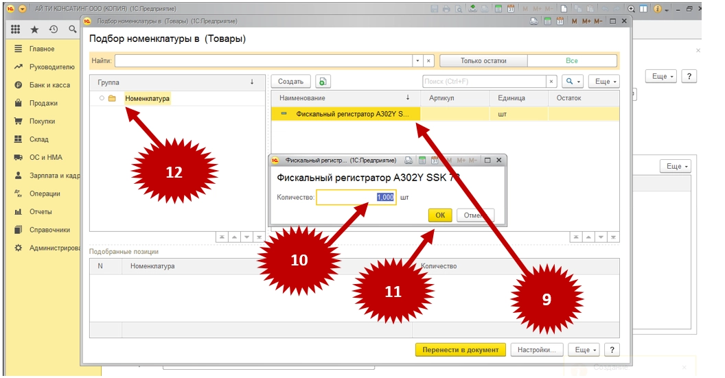Click the Настройки button
The width and height of the screenshot is (725, 378).
click(536, 350)
